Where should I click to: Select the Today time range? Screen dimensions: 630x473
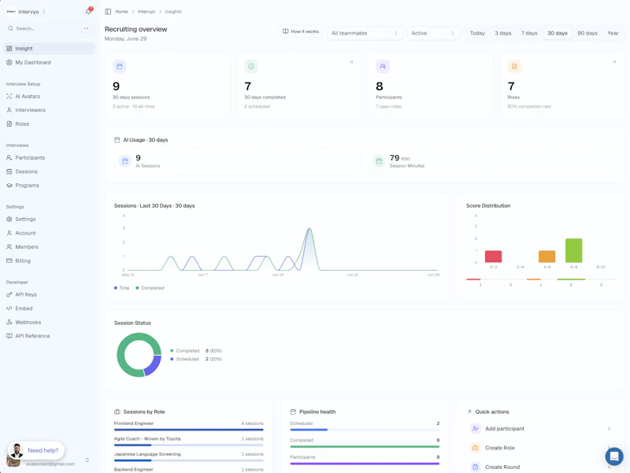(477, 33)
